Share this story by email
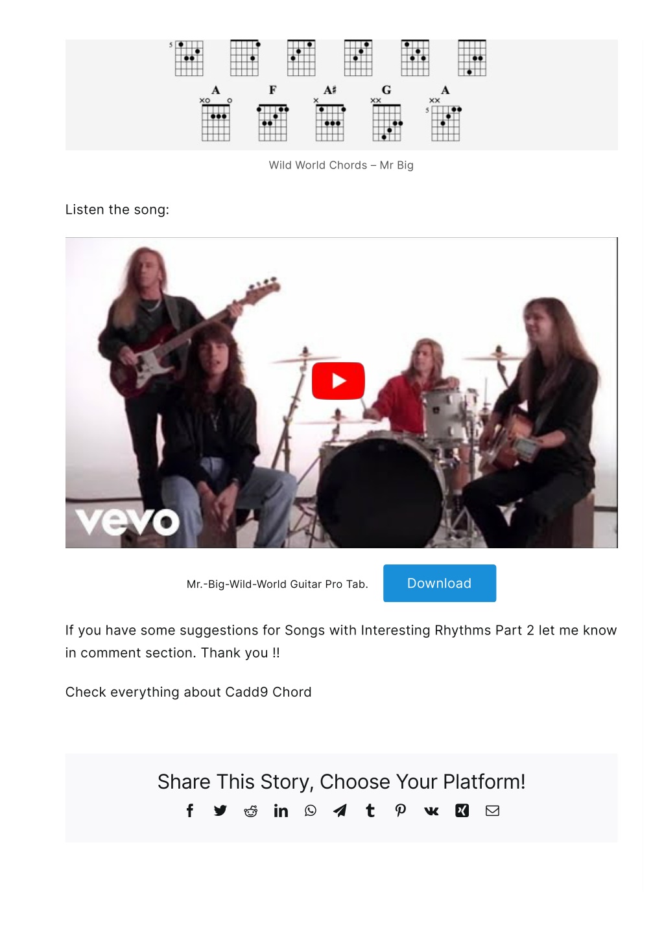 pos(492,811)
